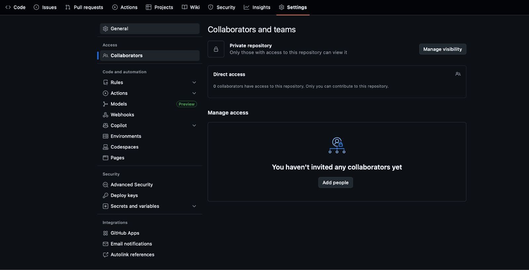Viewport: 529px width, 270px height.
Task: Open the Deploy keys page
Action: click(x=150, y=195)
